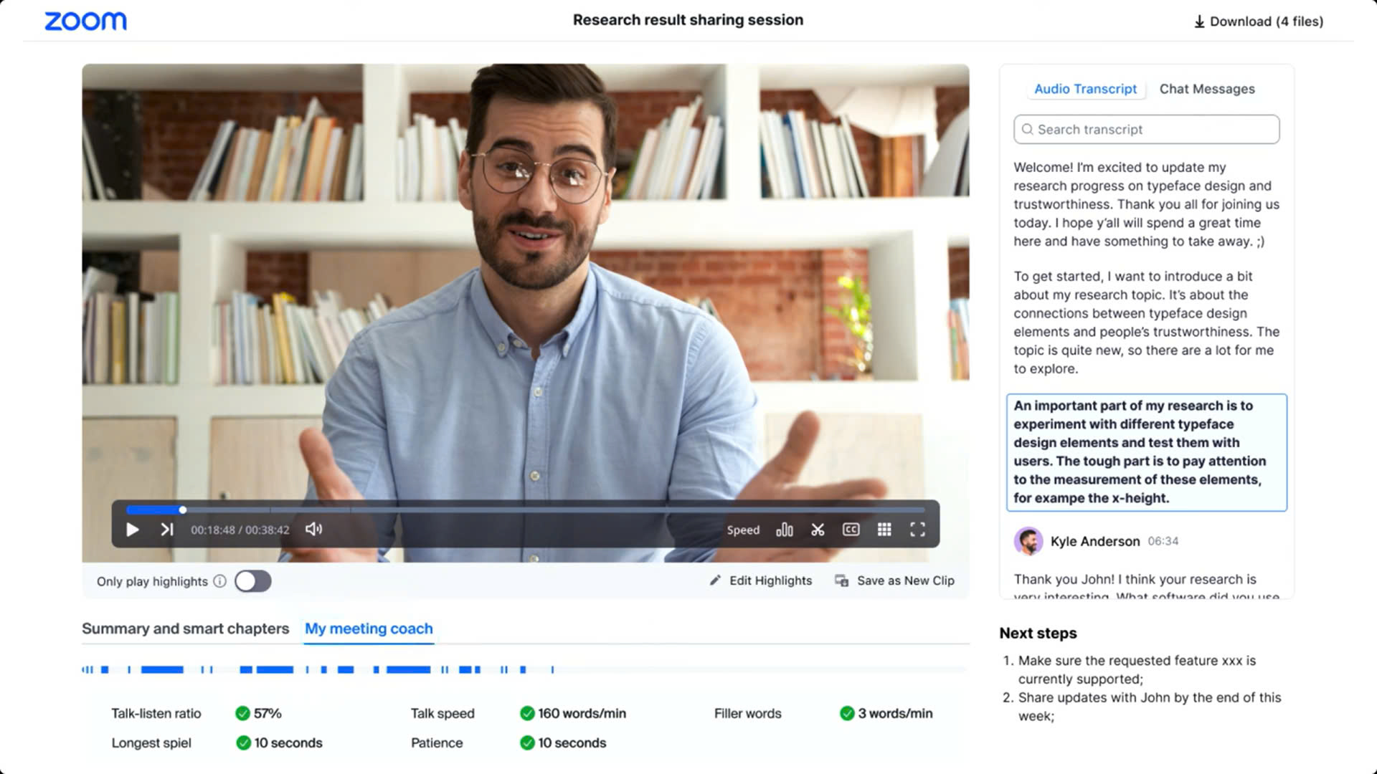
Task: Toggle Only play highlights switch
Action: pyautogui.click(x=252, y=581)
